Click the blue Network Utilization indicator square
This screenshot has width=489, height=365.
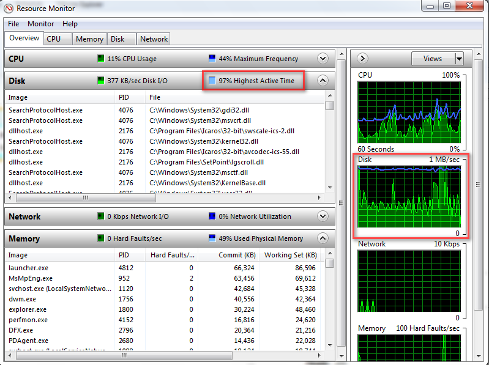click(212, 216)
